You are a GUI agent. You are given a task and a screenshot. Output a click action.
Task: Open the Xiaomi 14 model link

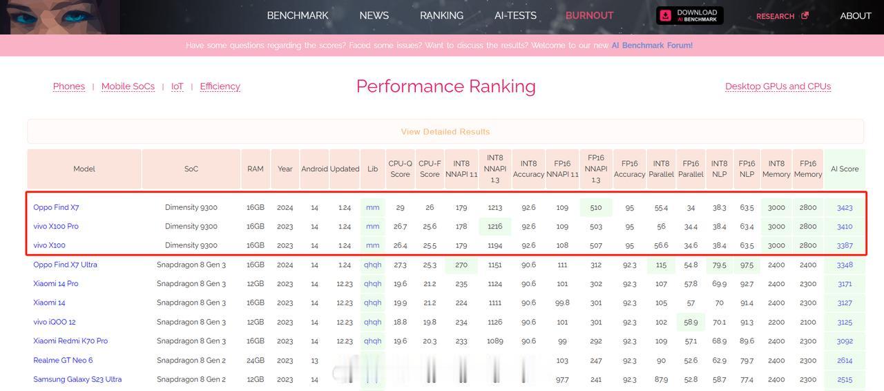49,303
